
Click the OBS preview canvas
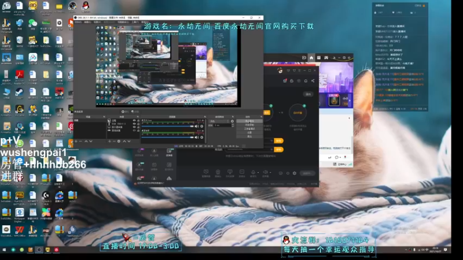click(168, 66)
